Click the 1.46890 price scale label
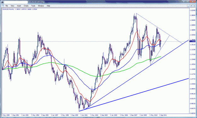 (193, 30)
